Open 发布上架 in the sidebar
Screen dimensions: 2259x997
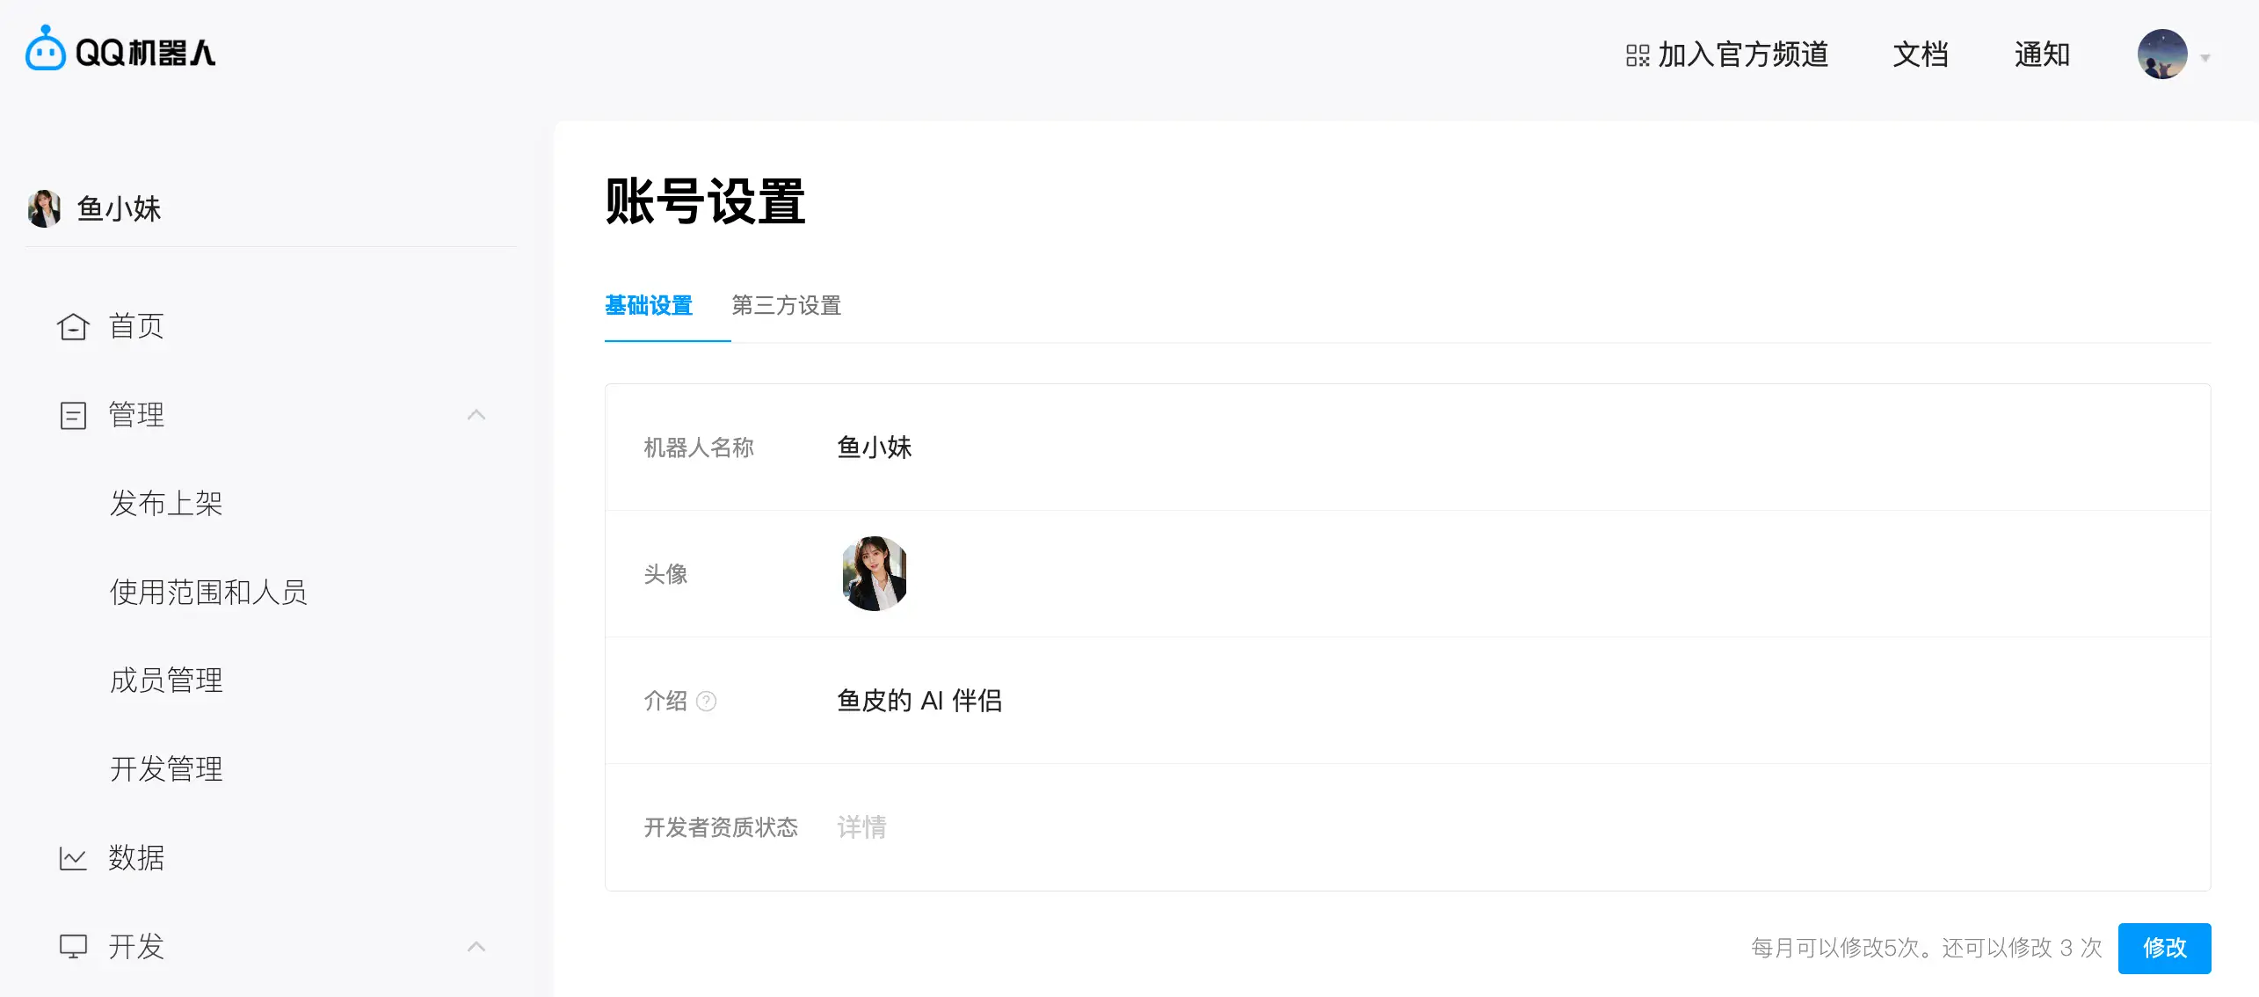(x=166, y=504)
